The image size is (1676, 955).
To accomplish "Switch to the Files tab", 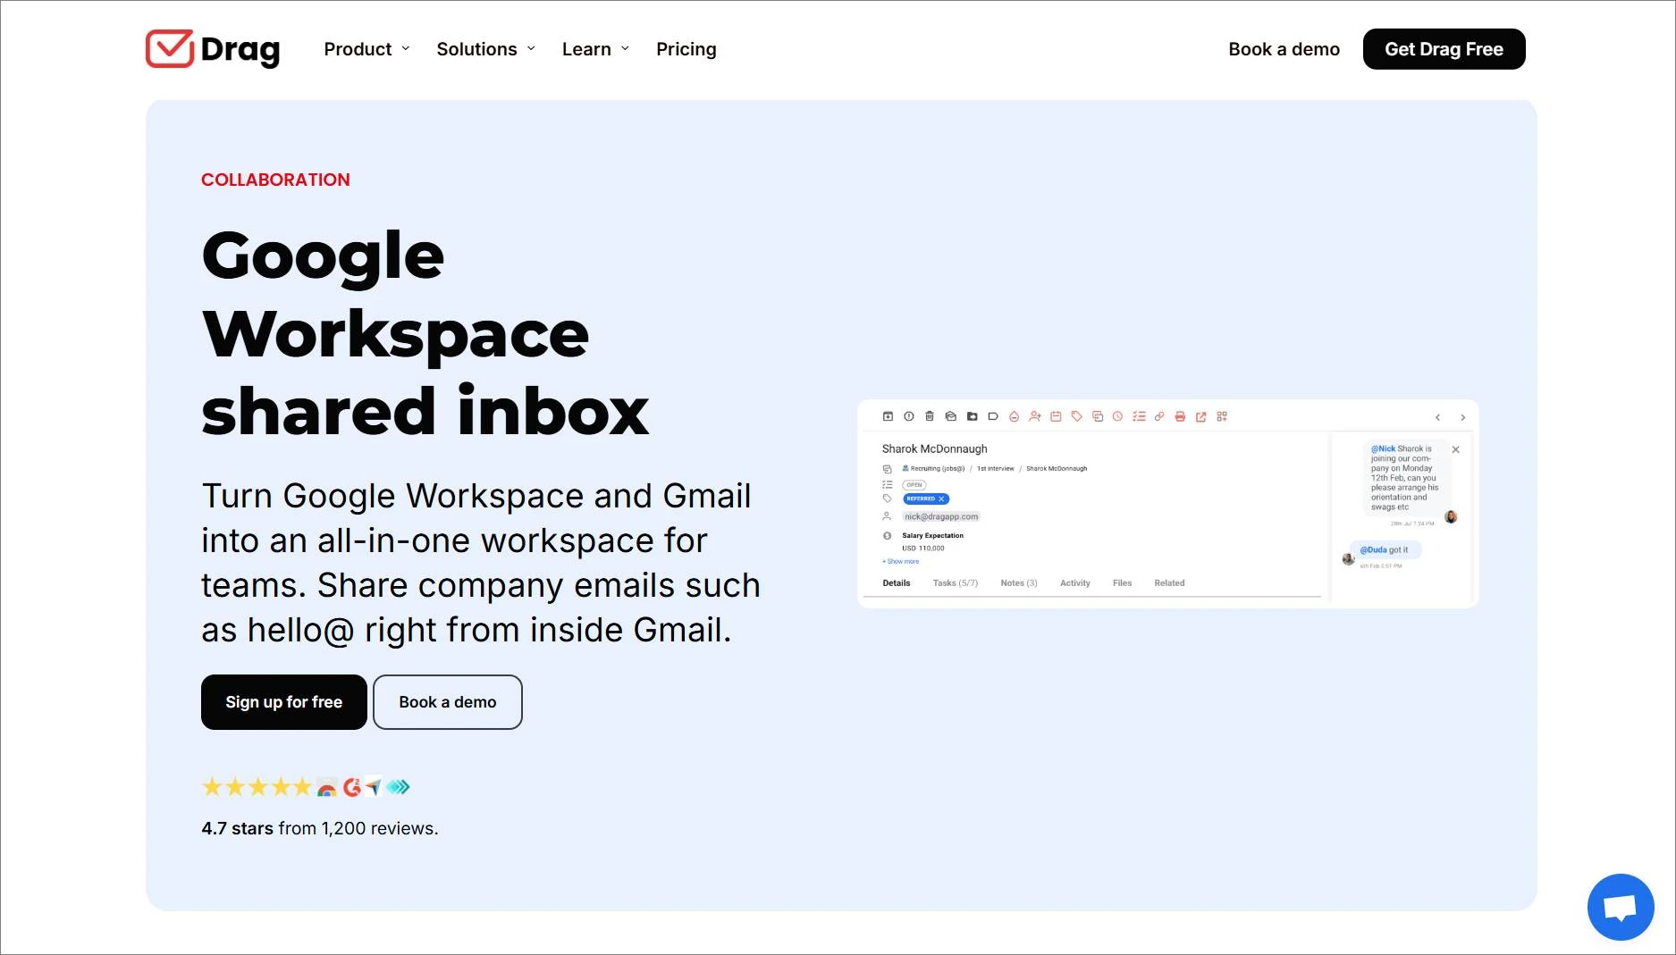I will click(1123, 583).
